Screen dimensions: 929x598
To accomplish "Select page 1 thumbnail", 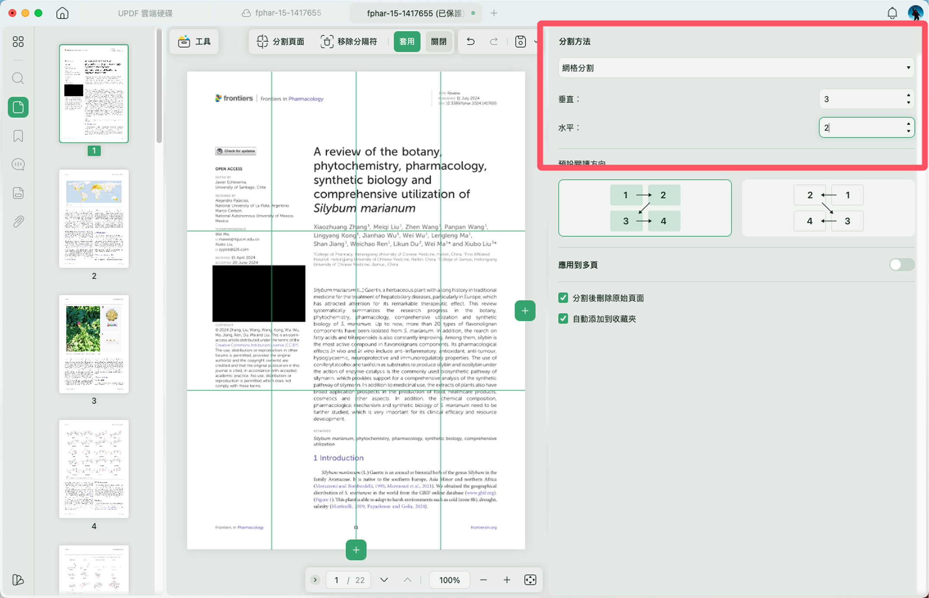I will click(94, 94).
